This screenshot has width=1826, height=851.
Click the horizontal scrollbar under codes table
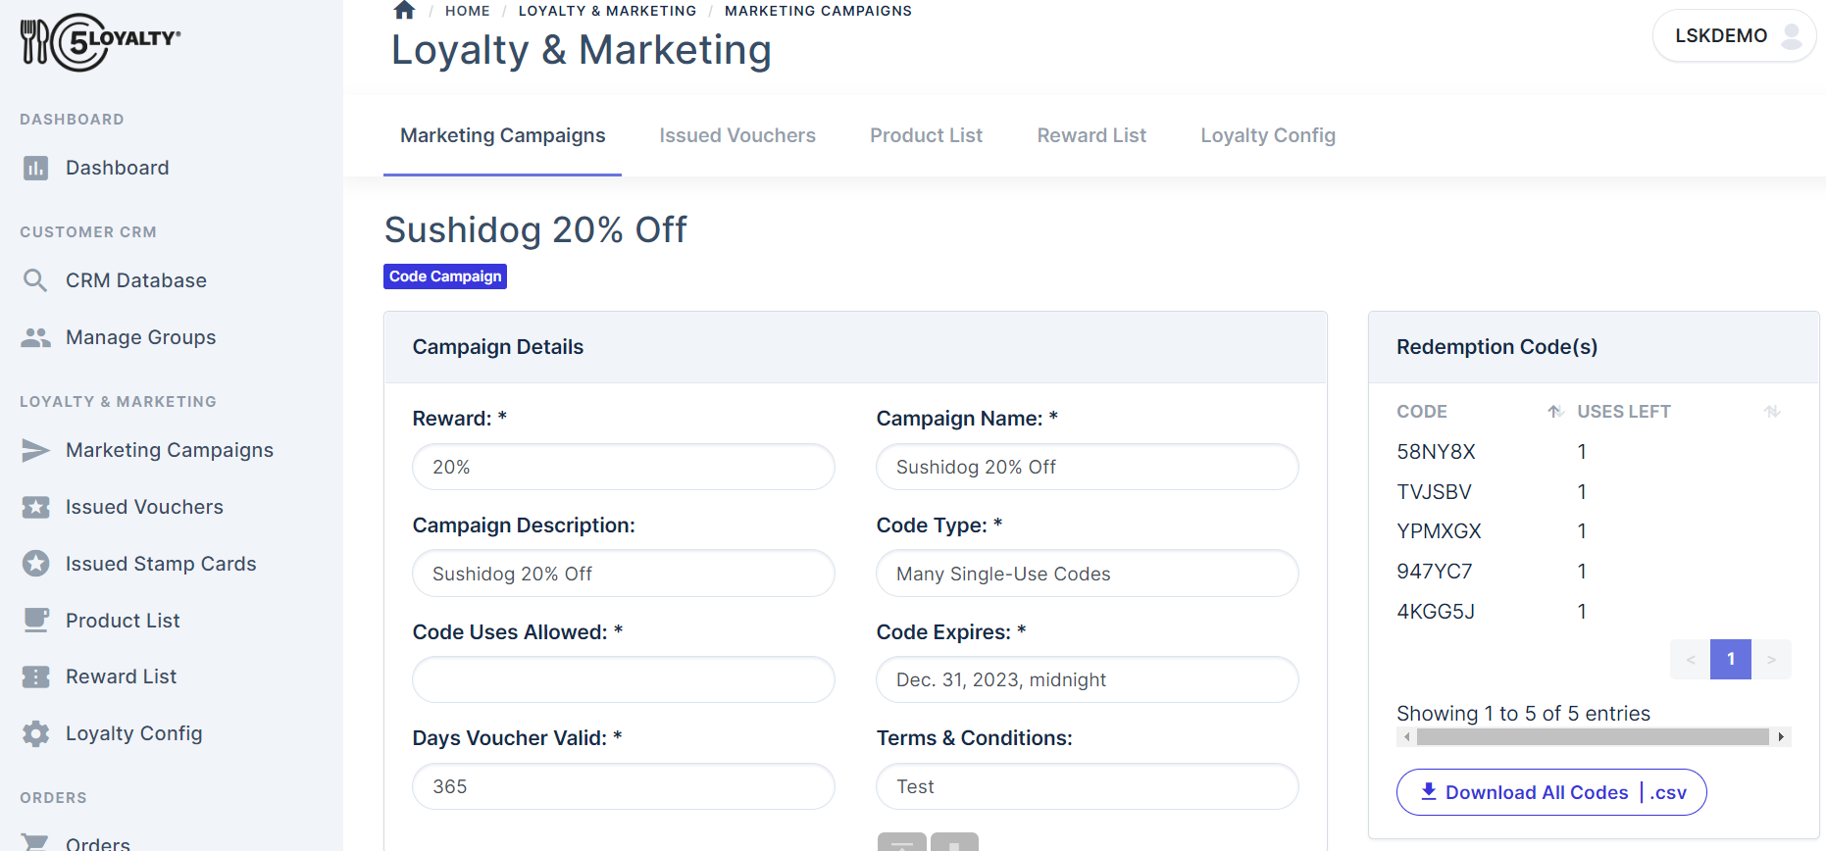[1589, 736]
